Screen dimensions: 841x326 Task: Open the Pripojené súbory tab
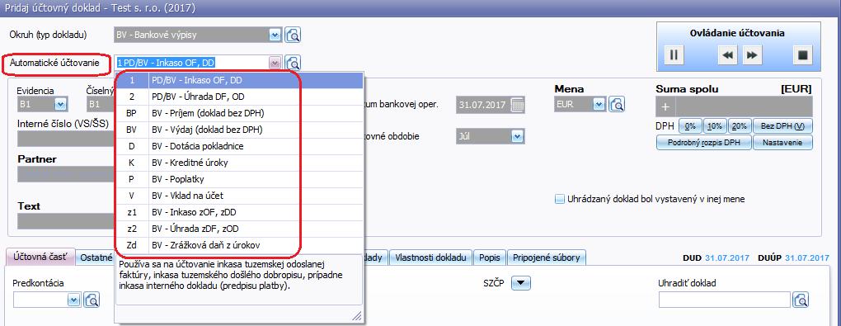pyautogui.click(x=546, y=257)
